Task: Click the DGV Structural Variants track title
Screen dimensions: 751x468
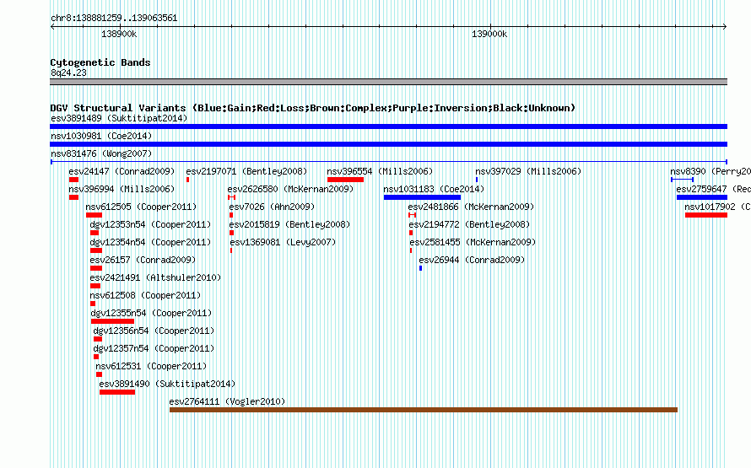Action: (313, 108)
